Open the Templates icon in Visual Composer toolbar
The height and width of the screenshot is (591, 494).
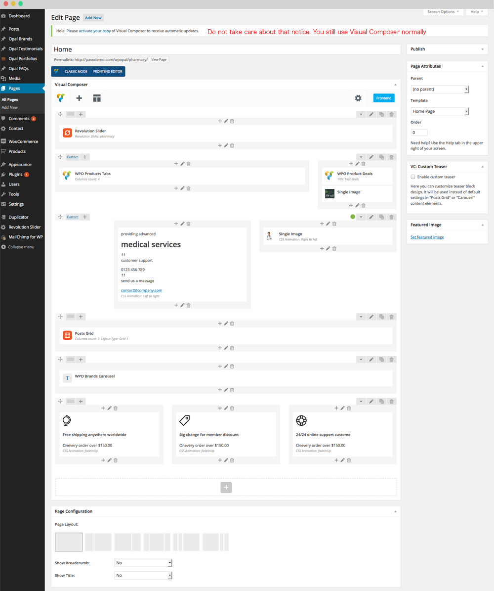tap(97, 98)
